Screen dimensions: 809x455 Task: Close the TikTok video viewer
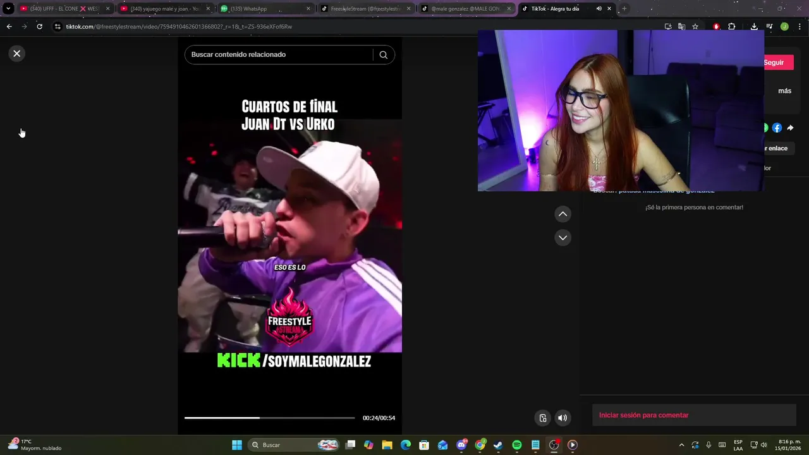[x=17, y=54]
